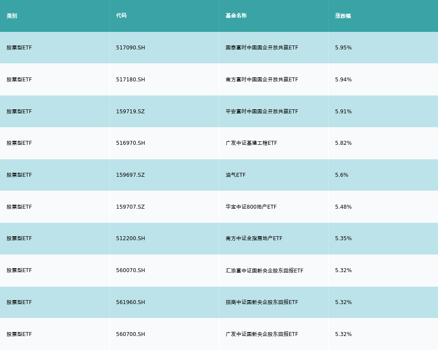
Task: Click the 5.82% change value
Action: pos(343,143)
